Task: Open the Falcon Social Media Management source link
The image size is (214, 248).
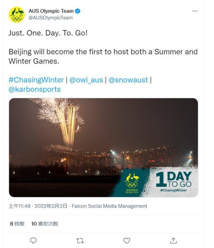Action: click(x=109, y=206)
